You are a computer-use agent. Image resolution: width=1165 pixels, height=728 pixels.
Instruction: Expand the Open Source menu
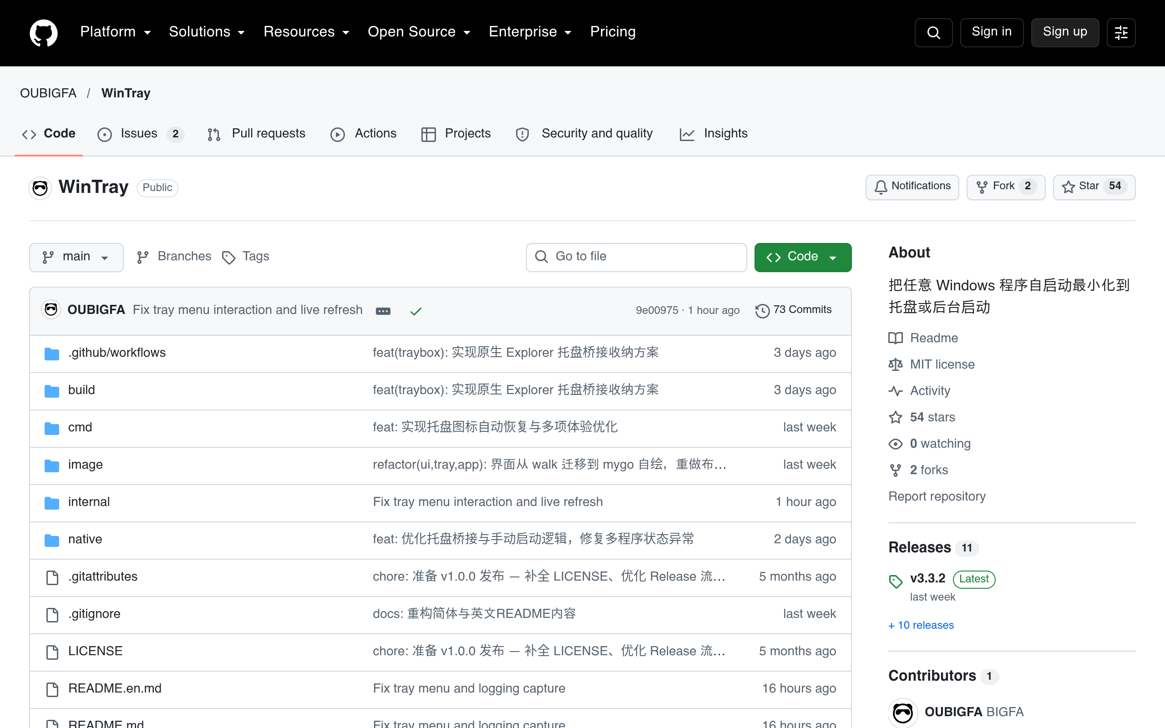[x=419, y=32]
